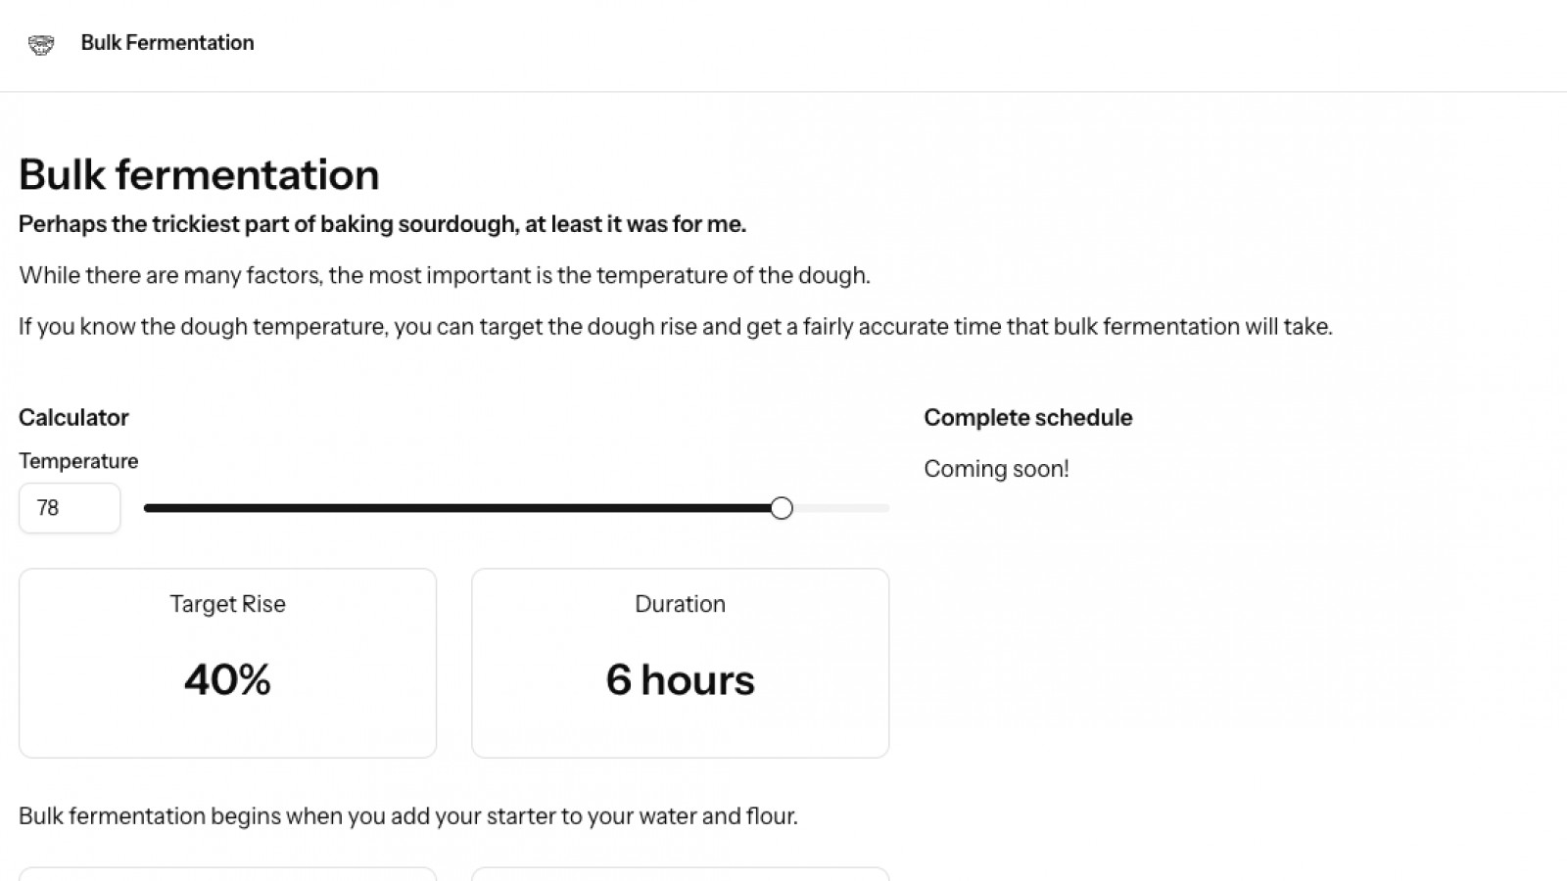The height and width of the screenshot is (881, 1567).
Task: Click the filled portion of the temperature slider
Action: click(x=460, y=508)
